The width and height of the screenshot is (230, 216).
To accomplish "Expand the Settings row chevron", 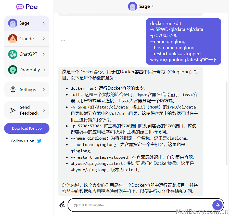I will point(44,89).
